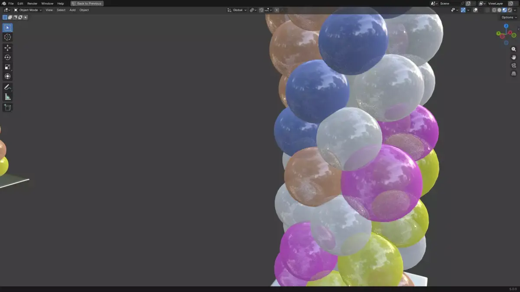Screen dimensions: 520x292
Task: Switch to wireframe viewport shading
Action: [x=494, y=10]
